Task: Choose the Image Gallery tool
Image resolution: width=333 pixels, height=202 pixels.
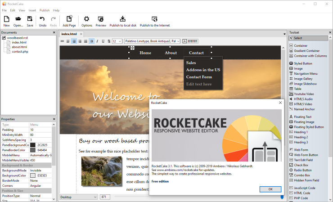Action: coord(303,79)
